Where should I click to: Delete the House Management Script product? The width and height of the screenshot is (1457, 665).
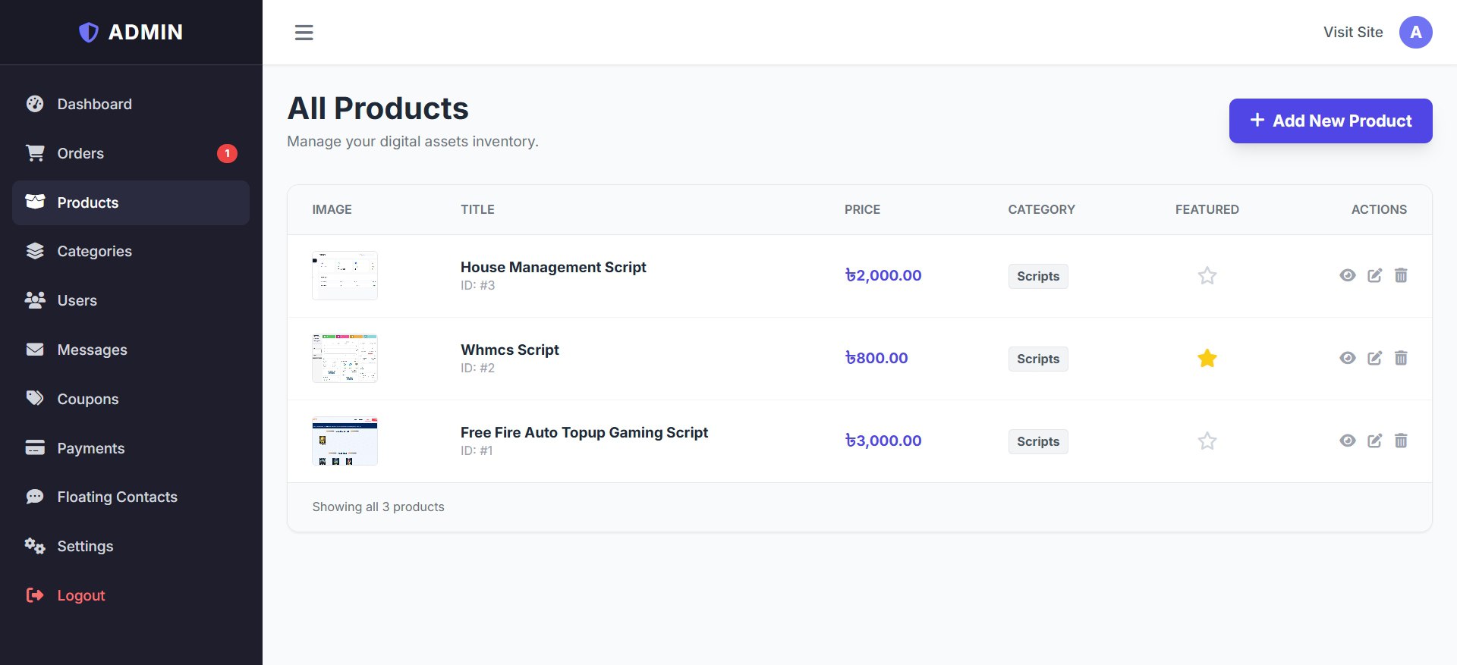coord(1401,275)
